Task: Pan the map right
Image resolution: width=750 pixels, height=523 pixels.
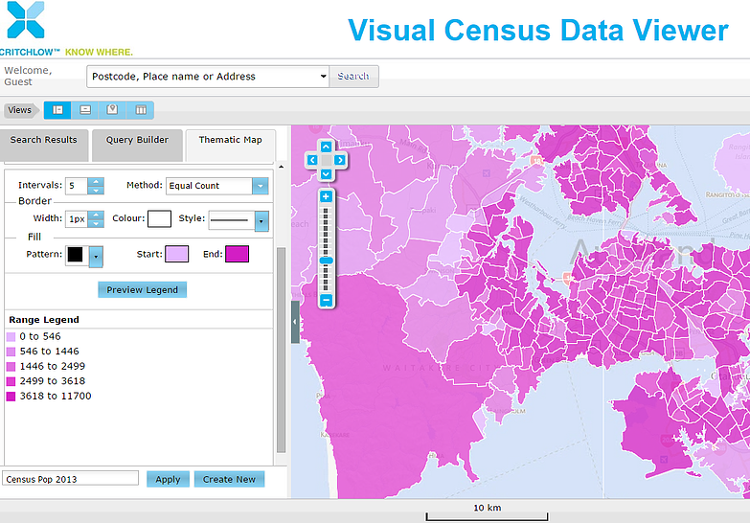Action: 340,160
